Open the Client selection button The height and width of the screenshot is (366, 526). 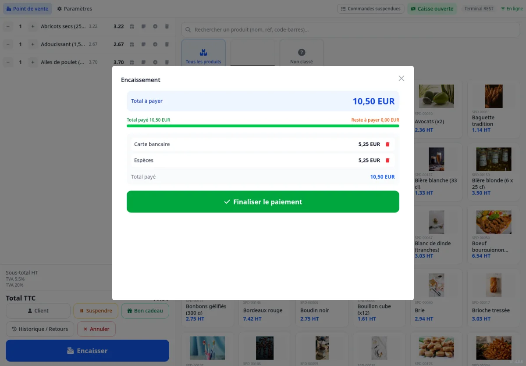pyautogui.click(x=38, y=311)
